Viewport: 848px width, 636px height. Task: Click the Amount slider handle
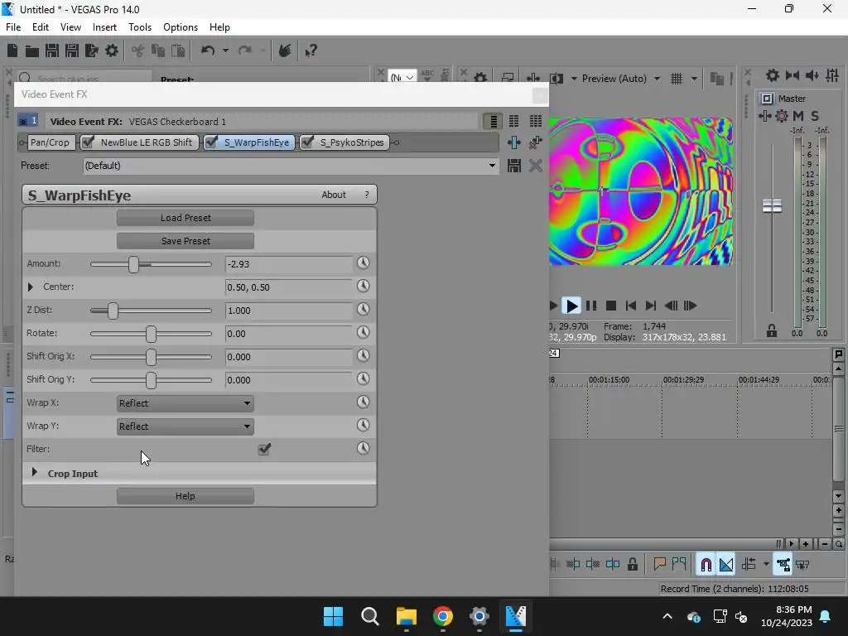click(133, 264)
